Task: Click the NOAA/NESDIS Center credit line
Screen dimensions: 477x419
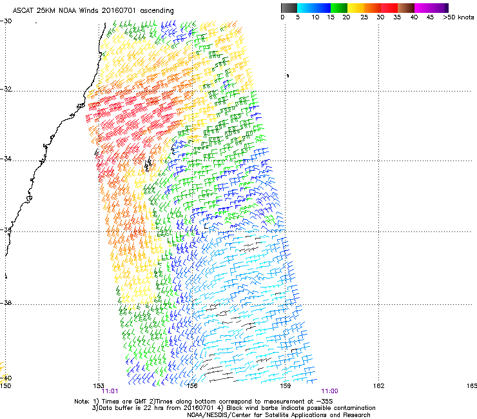Action: click(x=278, y=415)
